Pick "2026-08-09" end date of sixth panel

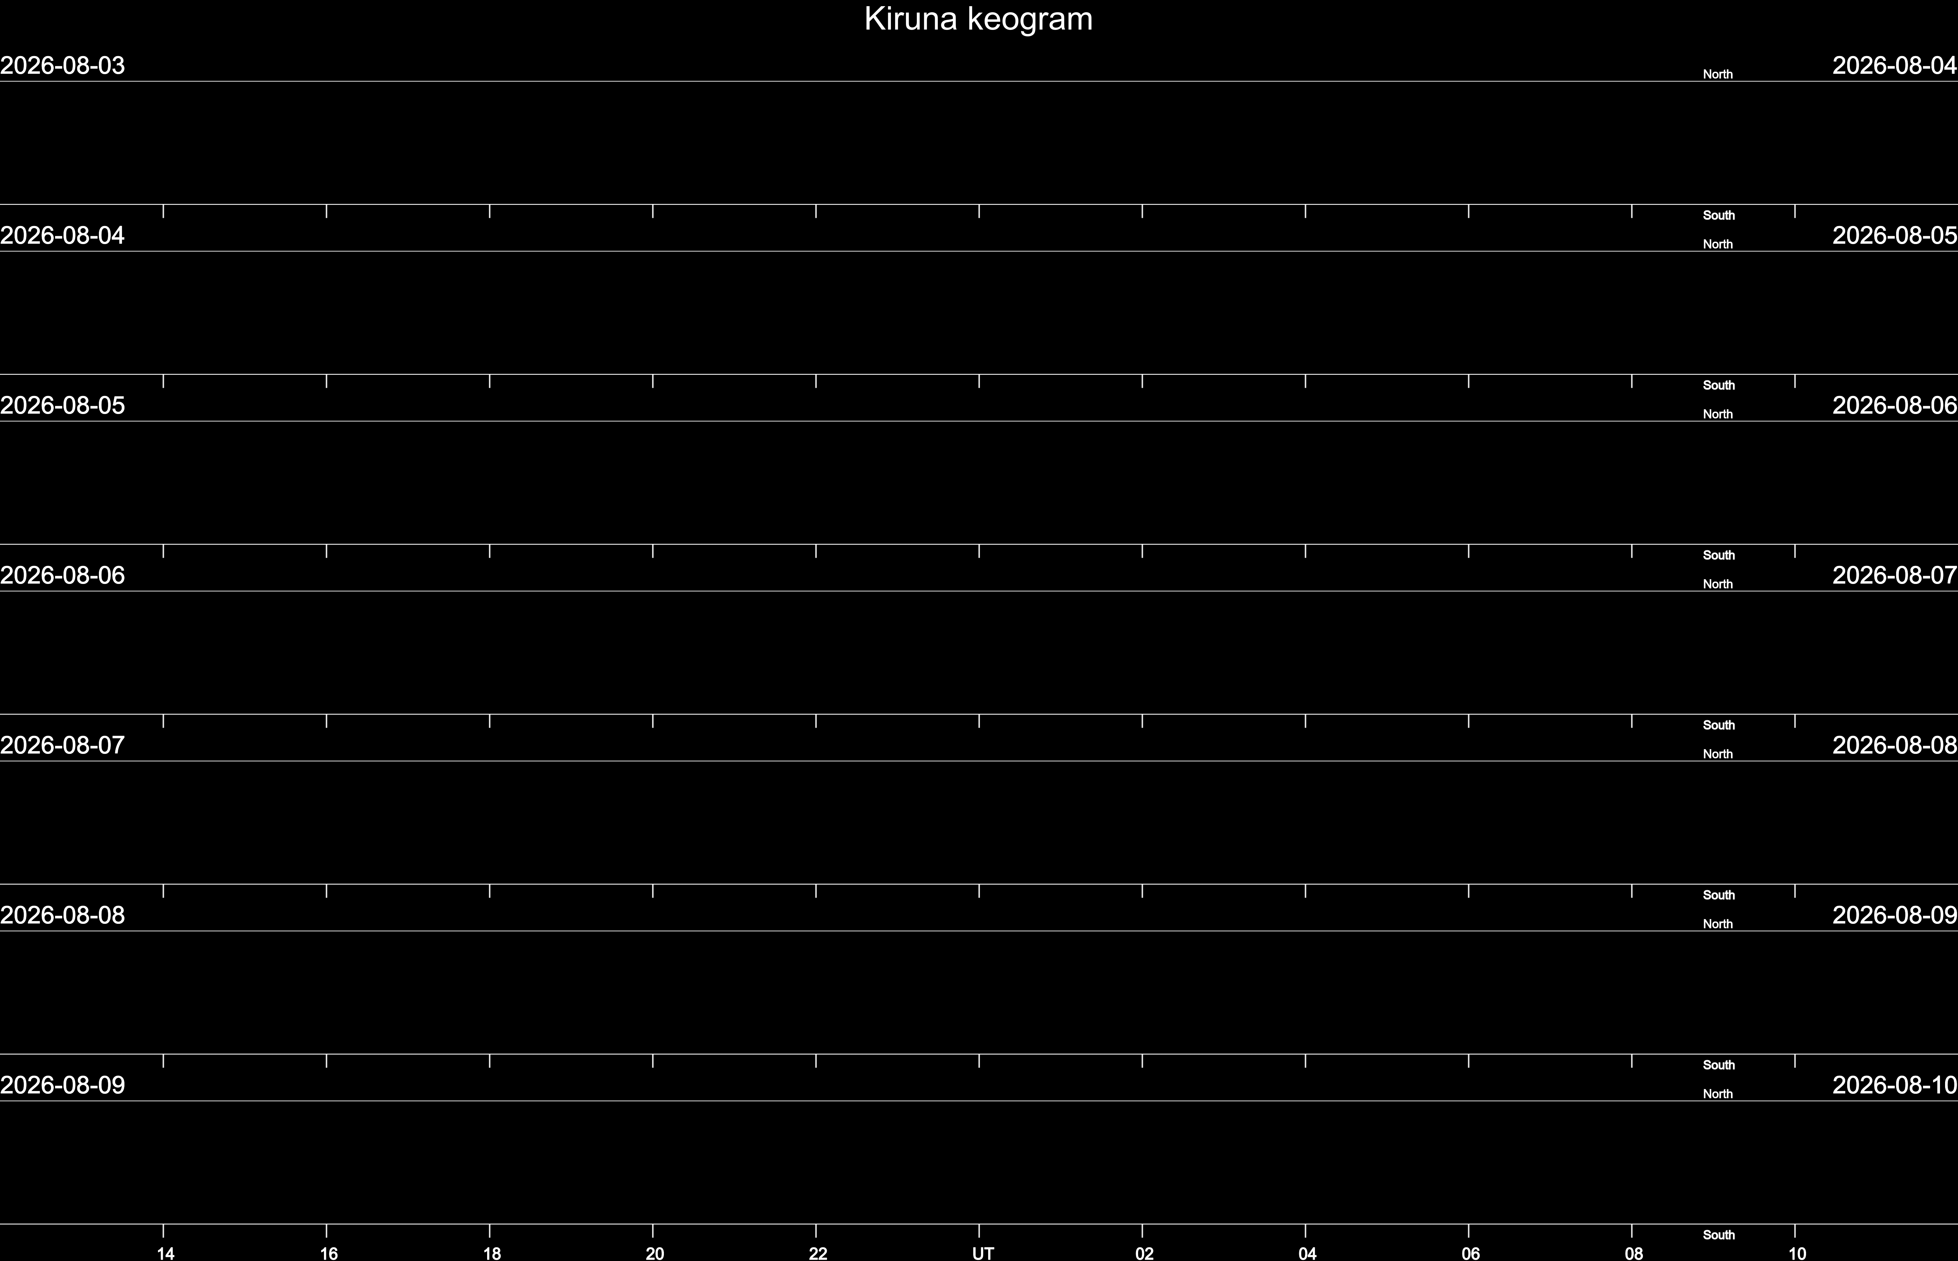click(1895, 915)
